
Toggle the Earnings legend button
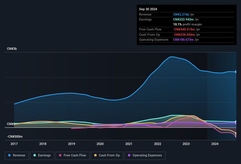pyautogui.click(x=42, y=156)
